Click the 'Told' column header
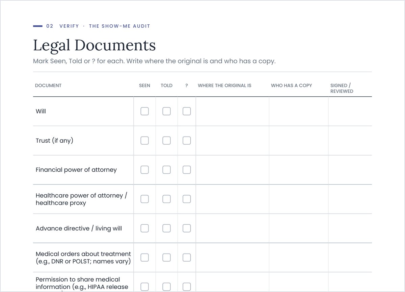This screenshot has width=405, height=292. click(x=166, y=86)
